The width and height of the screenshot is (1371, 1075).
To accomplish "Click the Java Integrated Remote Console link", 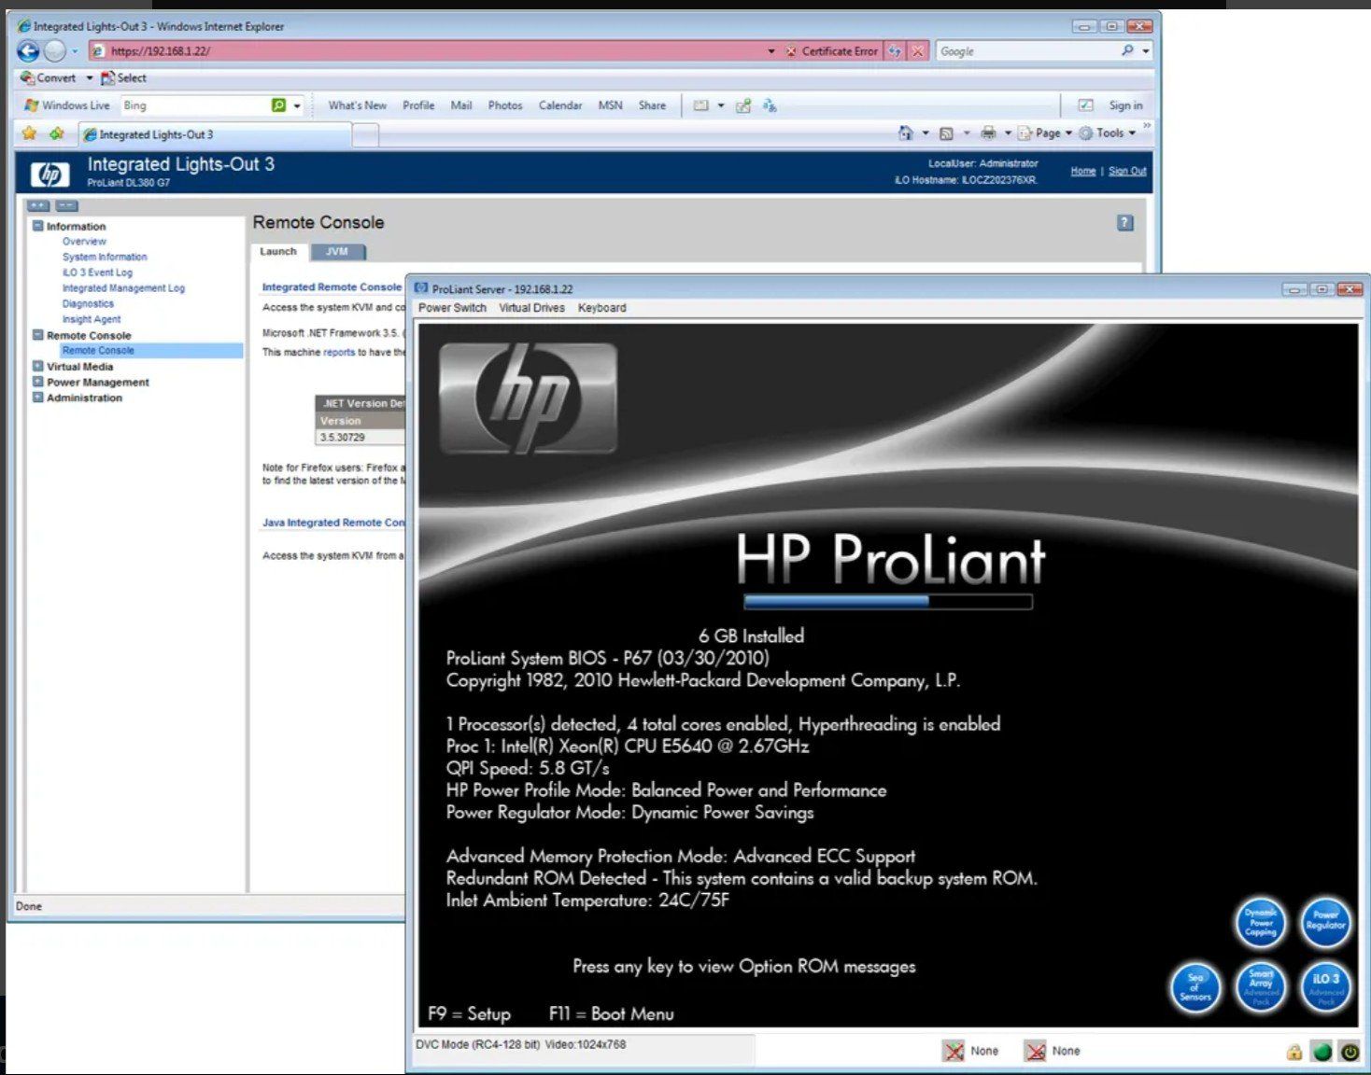I will [x=333, y=523].
